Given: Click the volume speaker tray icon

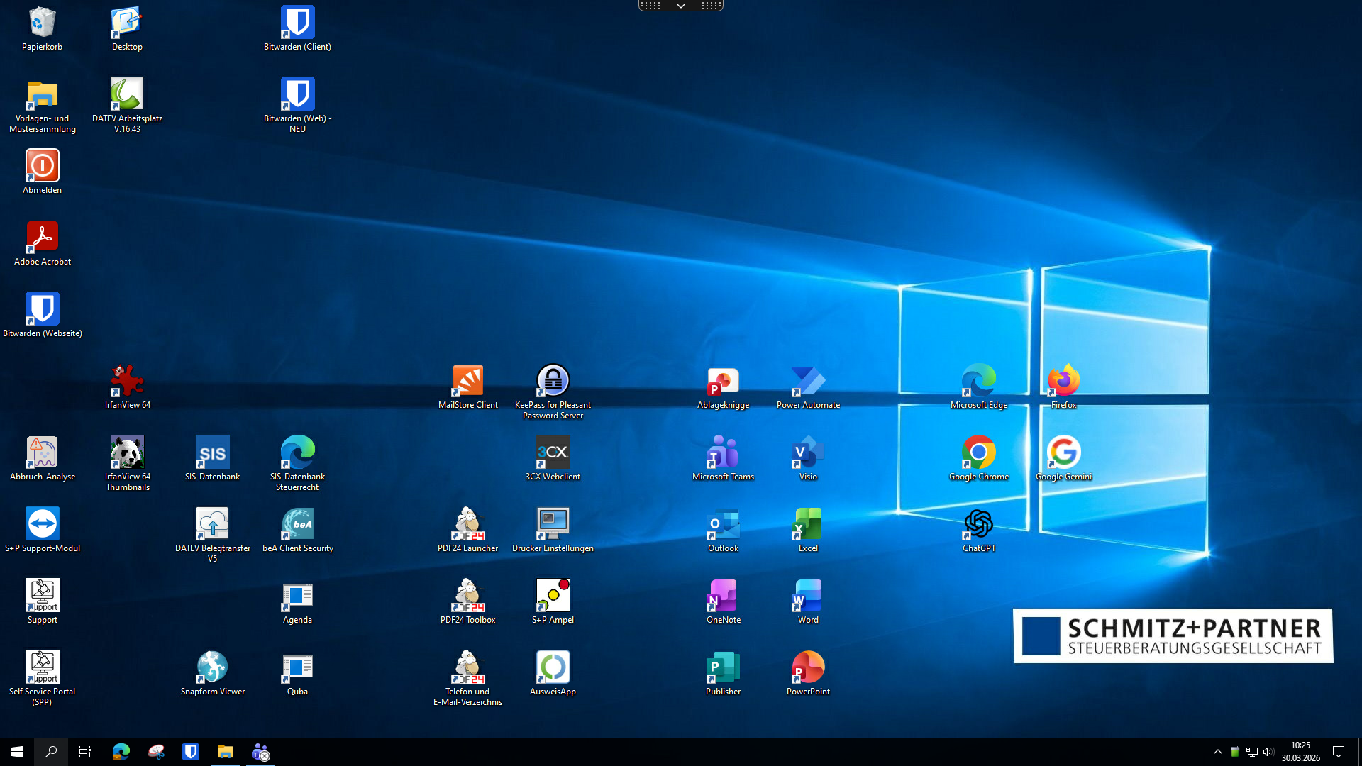Looking at the screenshot, I should (1268, 752).
